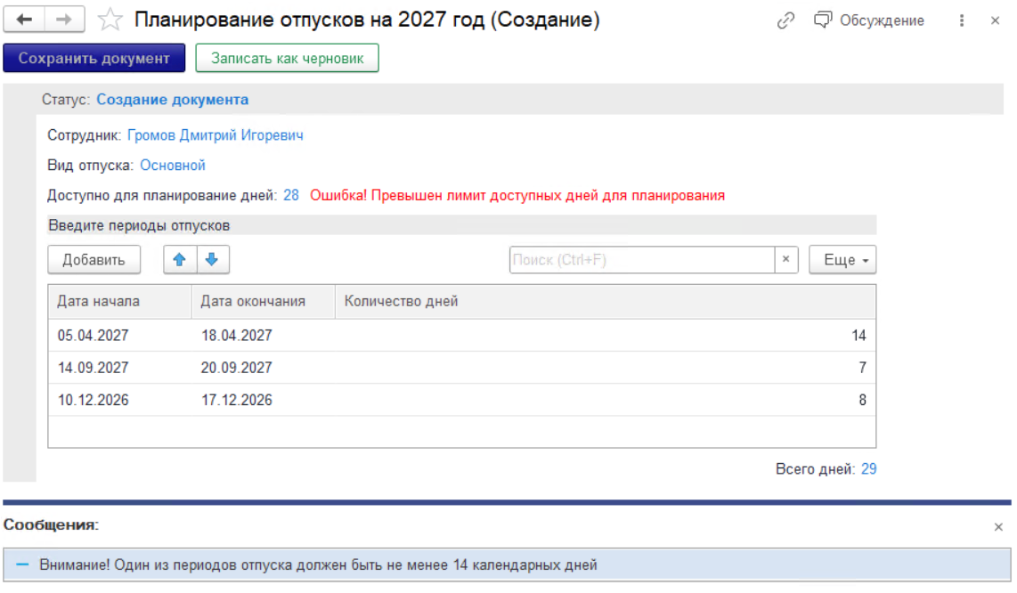This screenshot has height=593, width=1017.
Task: Open vacation type Основной link
Action: tap(173, 165)
